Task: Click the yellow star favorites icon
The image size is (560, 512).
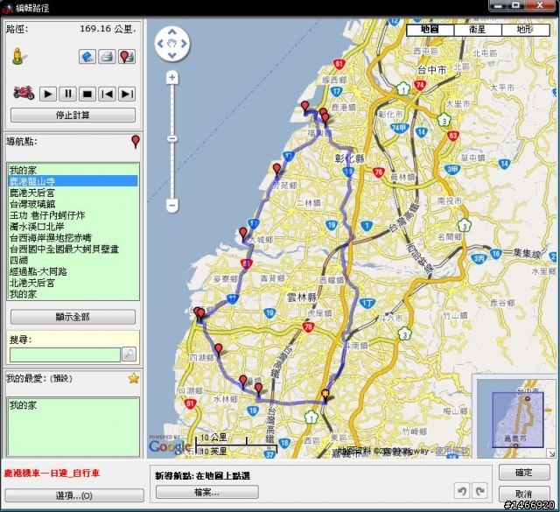Action: coord(134,378)
